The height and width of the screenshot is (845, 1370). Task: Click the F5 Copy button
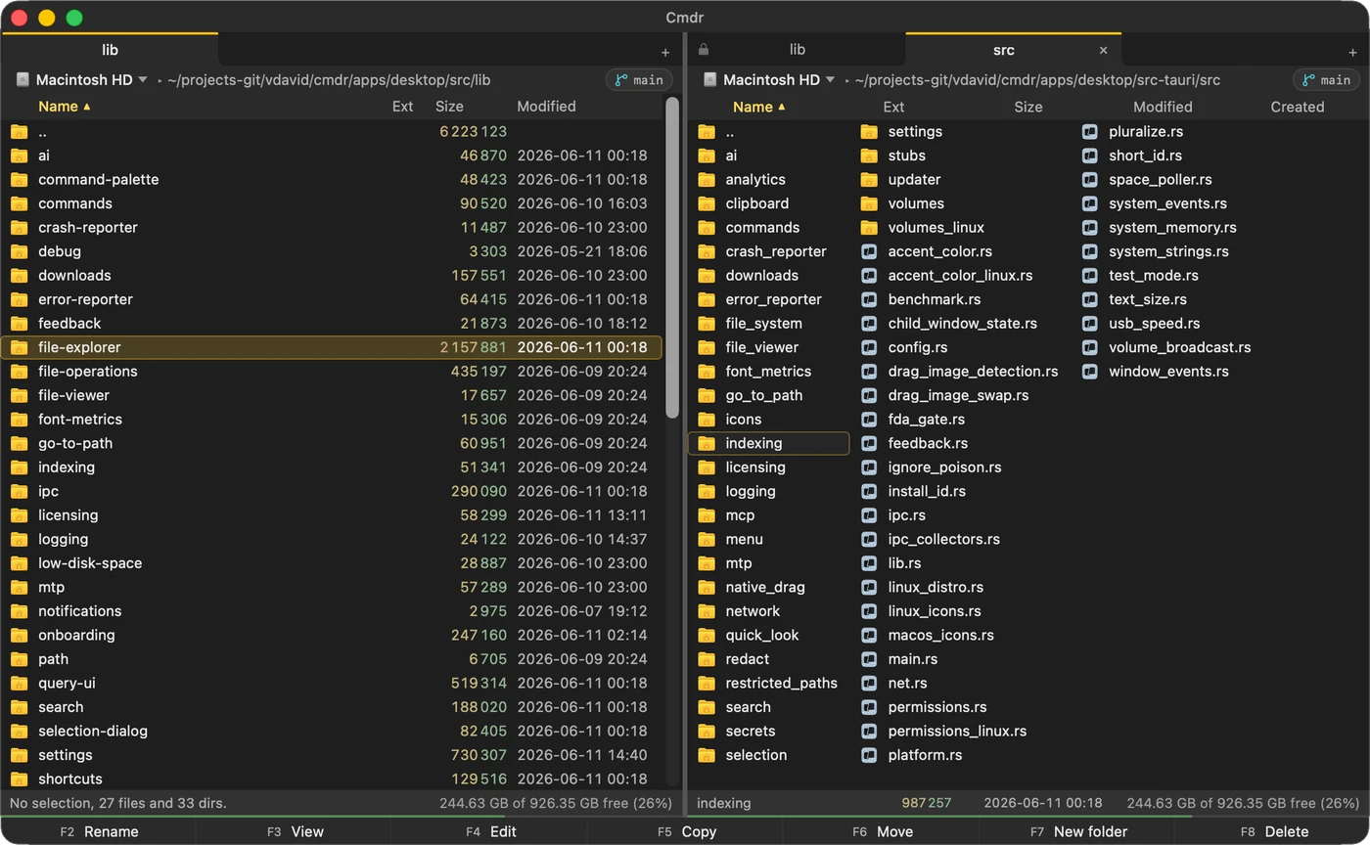tap(686, 831)
